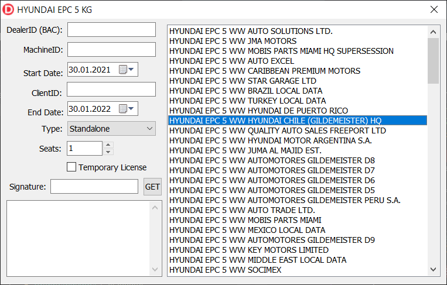Select AUTOMOTORES GILDEMEISTER PERU S.A. entry
Screen dimensions: 447x285
click(298, 200)
